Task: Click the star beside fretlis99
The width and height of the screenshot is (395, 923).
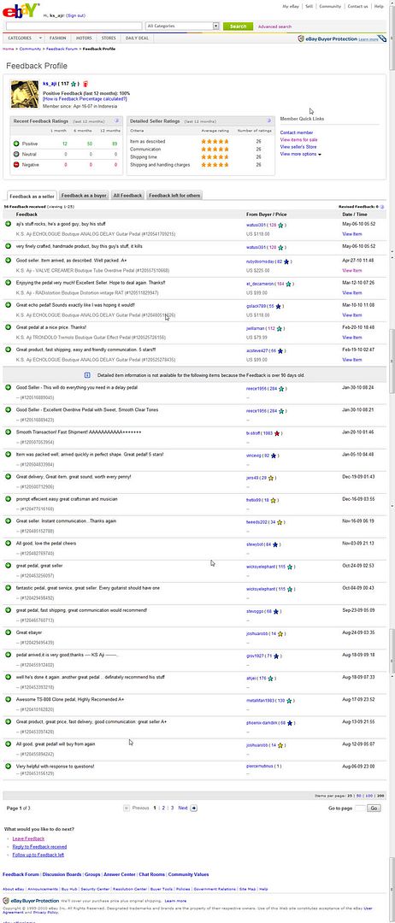Action: point(274,500)
